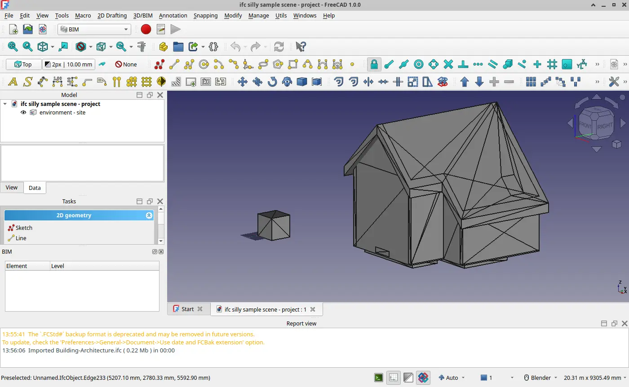629x387 pixels.
Task: Select the Polyline drawing tool
Action: (x=189, y=64)
